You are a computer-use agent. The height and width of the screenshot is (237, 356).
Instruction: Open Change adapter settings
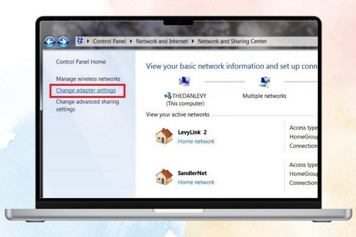click(86, 90)
